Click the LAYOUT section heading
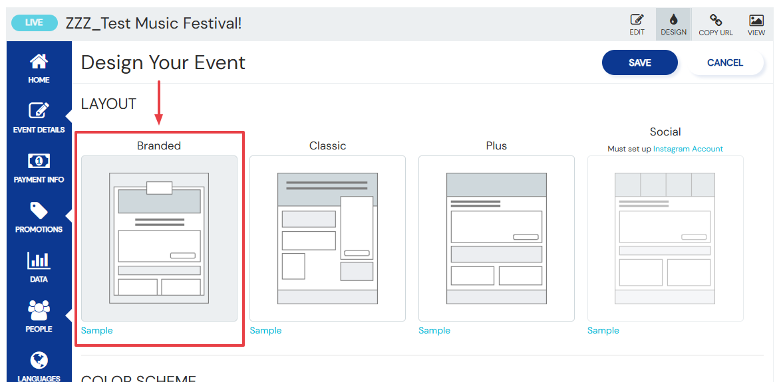This screenshot has width=781, height=382. 108,104
